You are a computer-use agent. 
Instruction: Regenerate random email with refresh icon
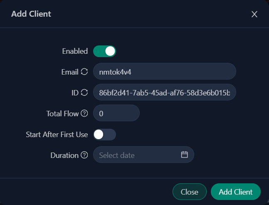tap(84, 72)
